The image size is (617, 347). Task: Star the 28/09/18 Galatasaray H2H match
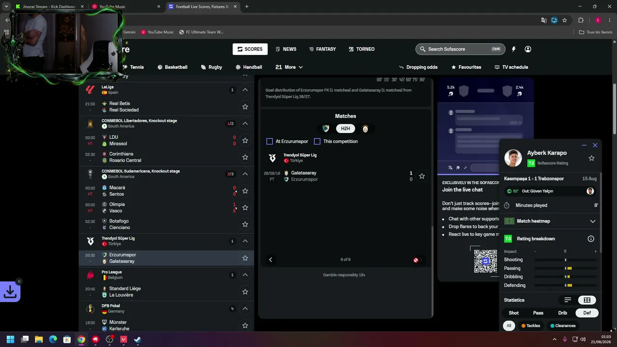[422, 176]
